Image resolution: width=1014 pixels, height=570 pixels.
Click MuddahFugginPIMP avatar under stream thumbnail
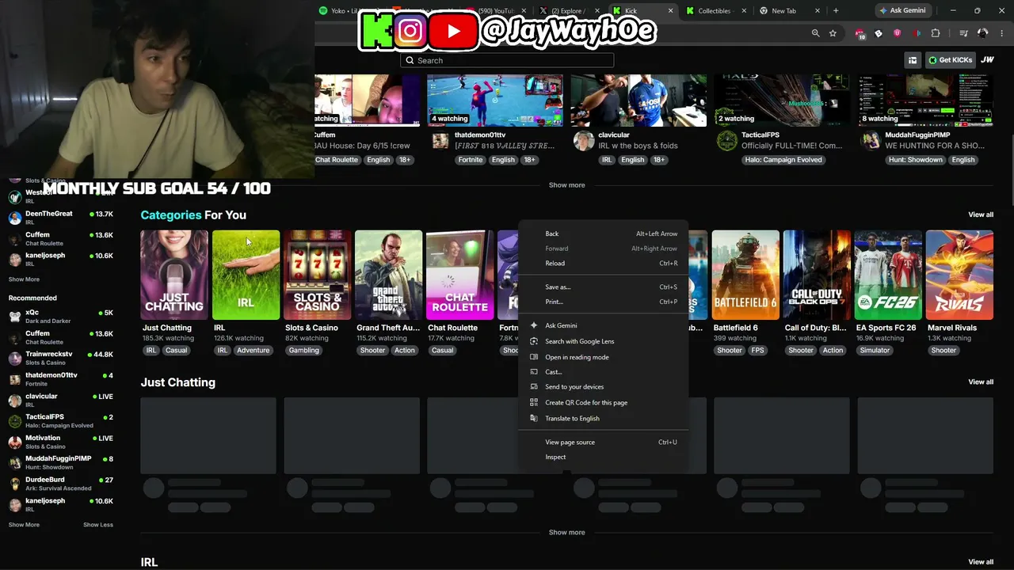(871, 141)
